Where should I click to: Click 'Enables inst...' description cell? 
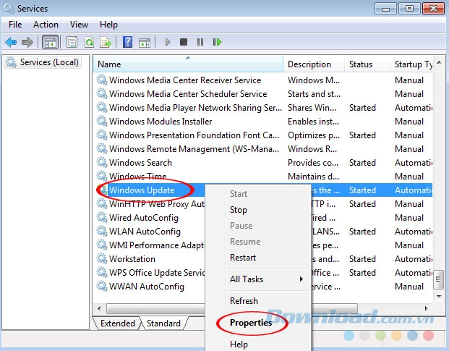click(313, 121)
